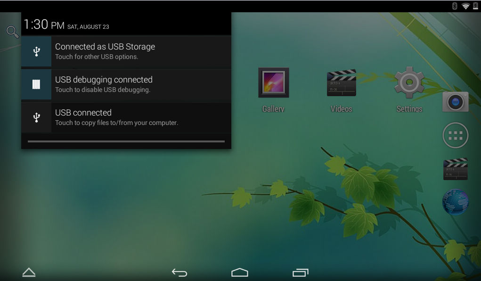The height and width of the screenshot is (281, 481).
Task: Tap "Touch to disable USB debugging." text
Action: tap(103, 90)
